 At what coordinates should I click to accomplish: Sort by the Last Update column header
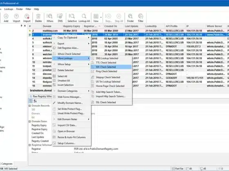pos(134,26)
